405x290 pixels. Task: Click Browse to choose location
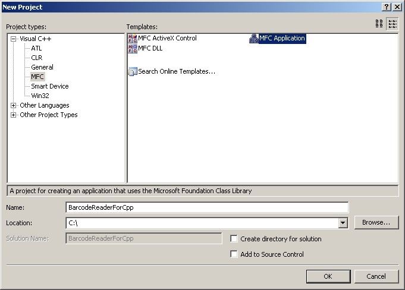tap(376, 222)
